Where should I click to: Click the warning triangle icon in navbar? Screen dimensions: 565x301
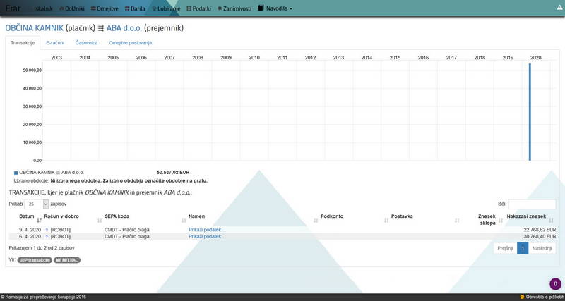(x=559, y=7)
